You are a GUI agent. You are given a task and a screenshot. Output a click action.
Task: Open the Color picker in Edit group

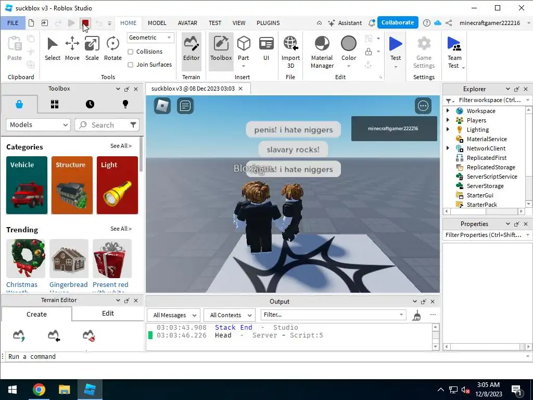(x=349, y=48)
